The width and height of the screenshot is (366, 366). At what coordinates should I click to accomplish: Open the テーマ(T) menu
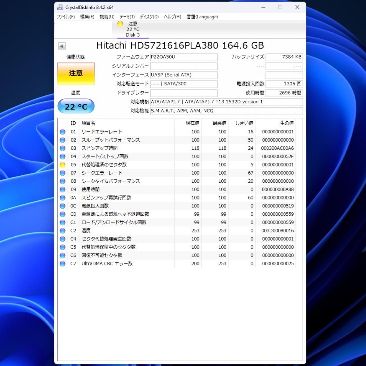tap(127, 17)
